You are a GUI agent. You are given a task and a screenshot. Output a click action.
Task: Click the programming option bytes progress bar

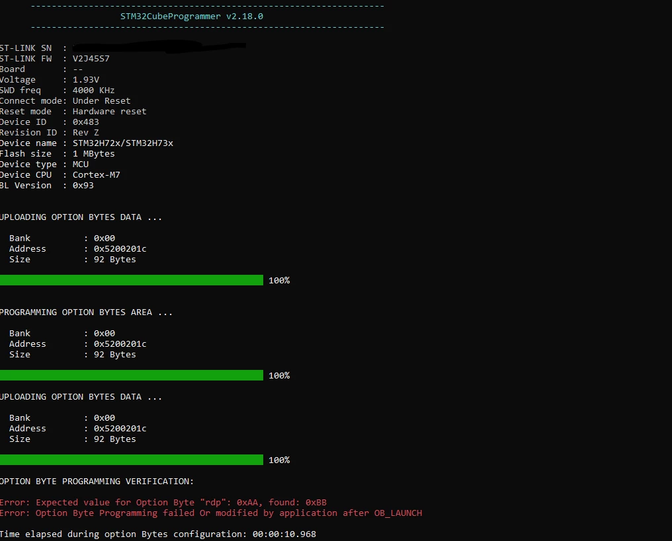point(132,375)
